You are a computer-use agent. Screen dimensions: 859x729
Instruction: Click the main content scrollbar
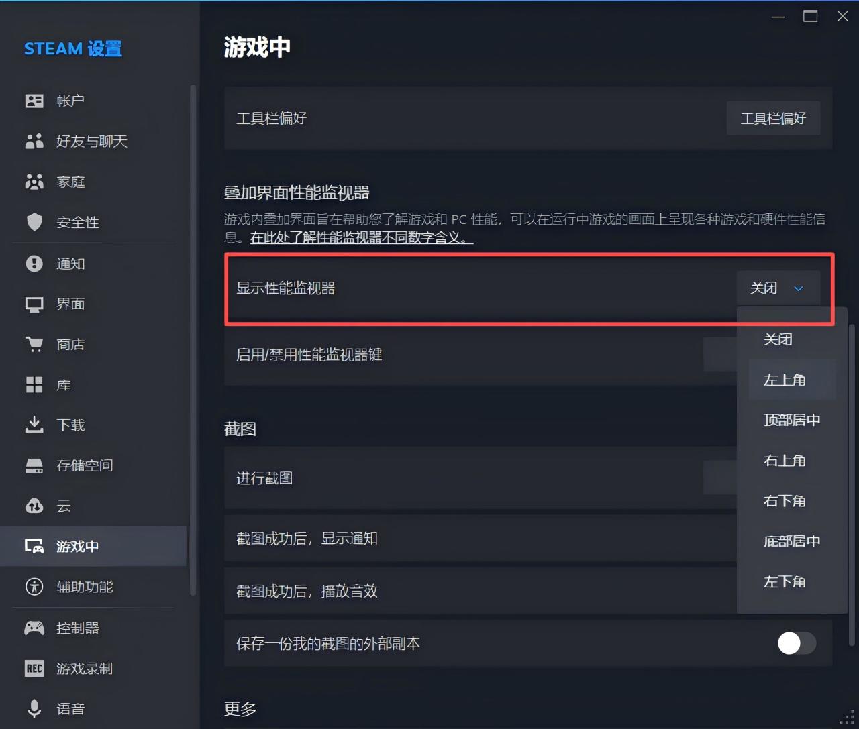tap(852, 484)
